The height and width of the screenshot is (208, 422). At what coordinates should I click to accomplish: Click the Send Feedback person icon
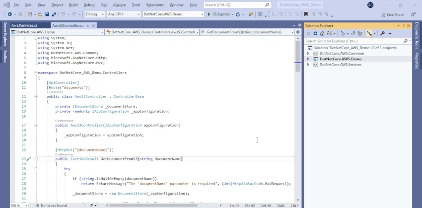pyautogui.click(x=413, y=14)
